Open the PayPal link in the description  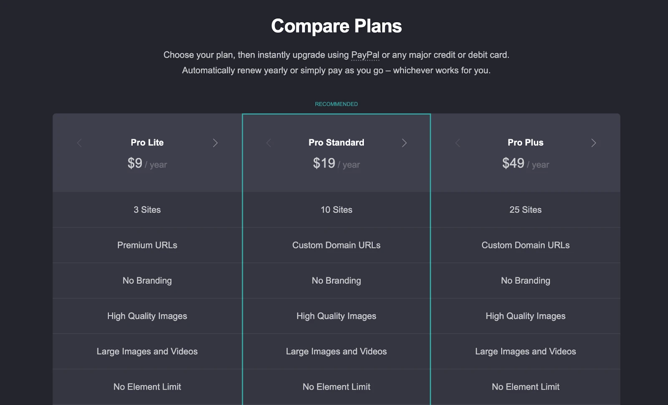[365, 55]
